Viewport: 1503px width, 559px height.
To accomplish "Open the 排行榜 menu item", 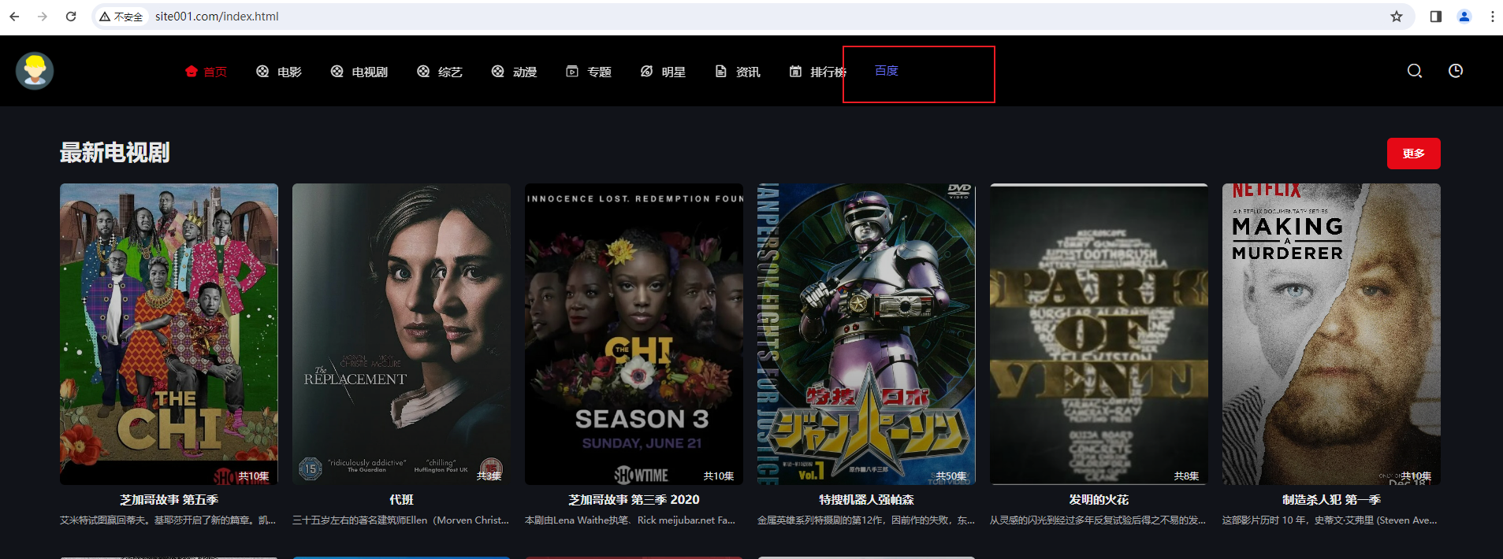I will tap(828, 72).
